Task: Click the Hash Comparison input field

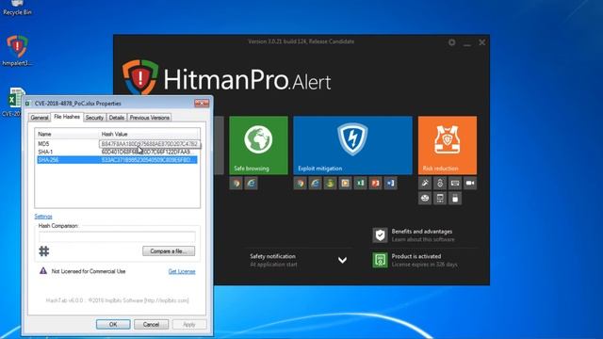Action: pyautogui.click(x=117, y=236)
